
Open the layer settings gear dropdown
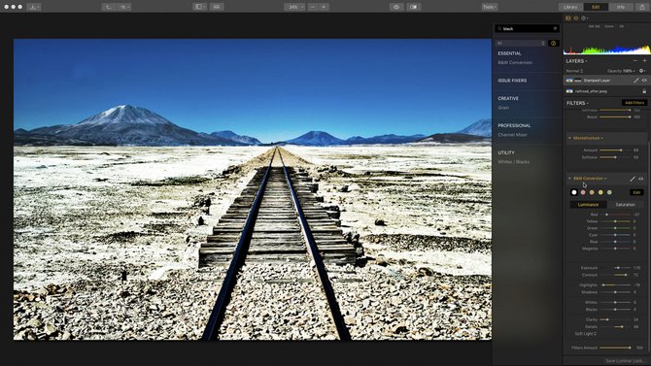(642, 71)
